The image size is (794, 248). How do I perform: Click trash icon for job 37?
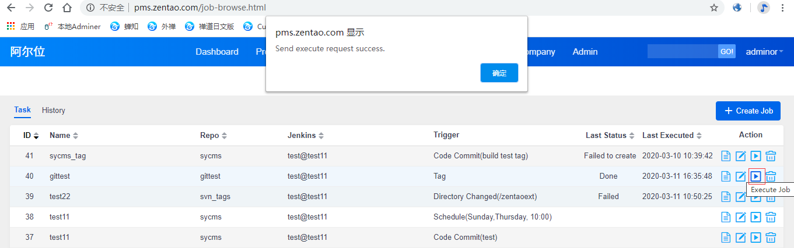771,238
